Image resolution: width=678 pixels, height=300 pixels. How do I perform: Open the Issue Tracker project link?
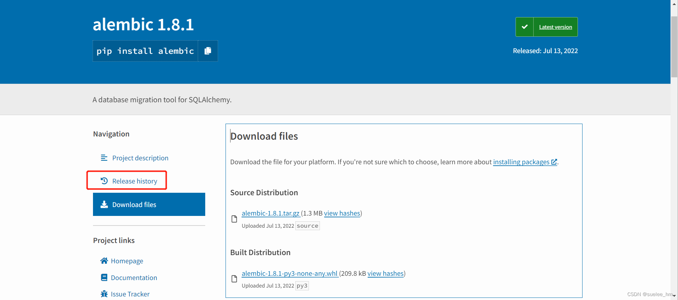(130, 294)
